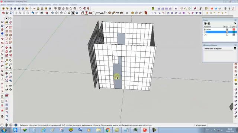The height and width of the screenshot is (133, 238).
Task: Choose the Rotate tool
Action: 7,52
